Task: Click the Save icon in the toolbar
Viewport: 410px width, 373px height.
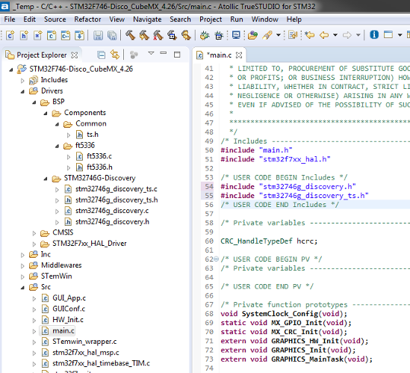Action: click(x=98, y=35)
